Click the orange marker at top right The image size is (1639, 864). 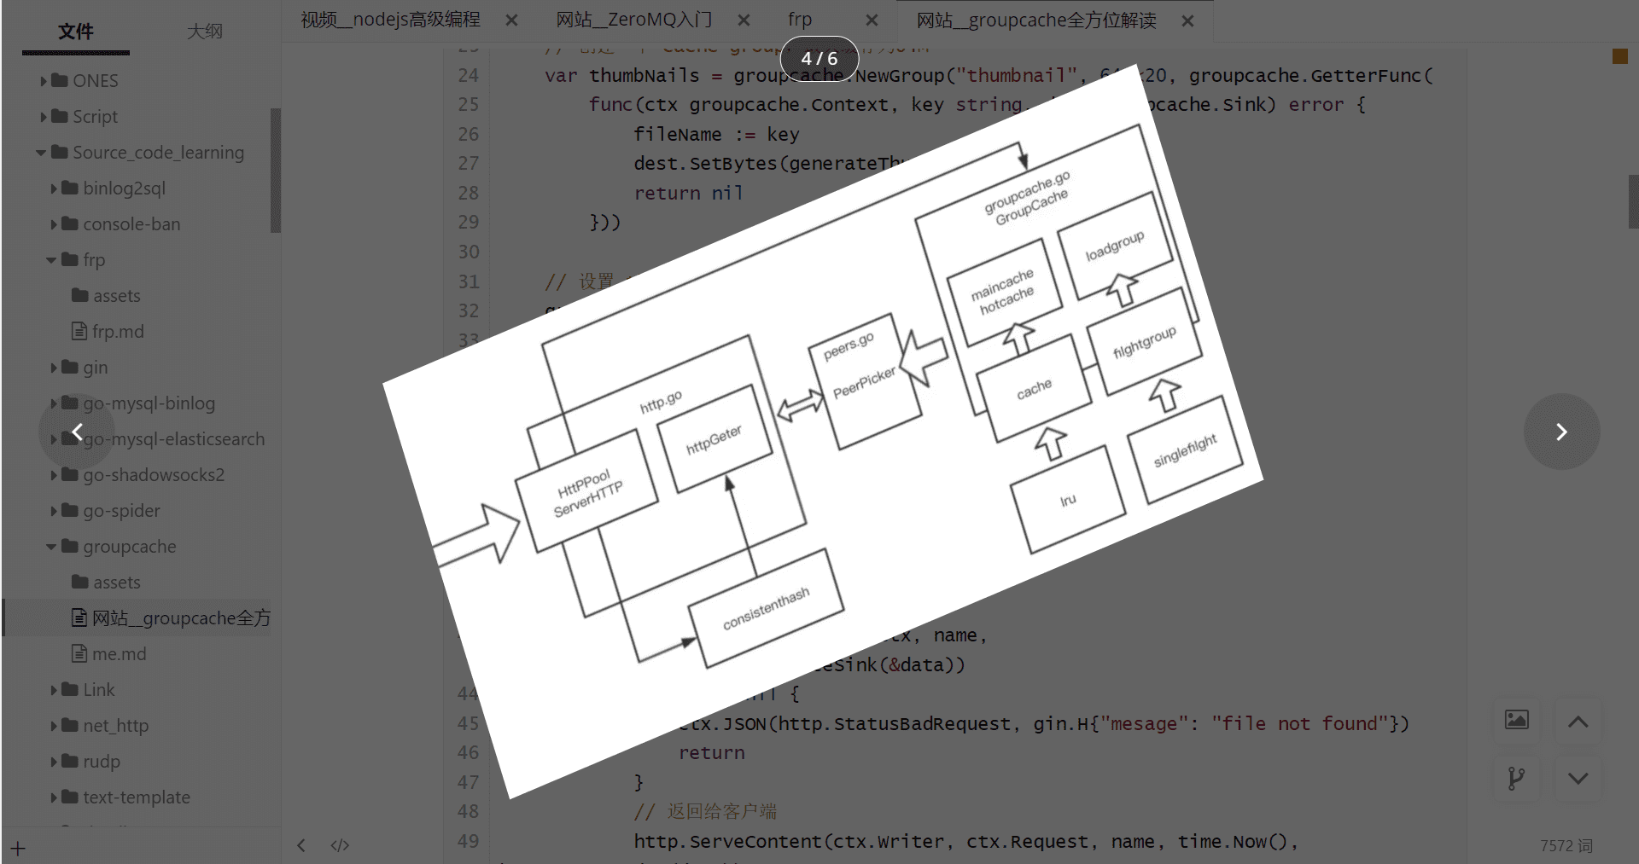pyautogui.click(x=1619, y=56)
